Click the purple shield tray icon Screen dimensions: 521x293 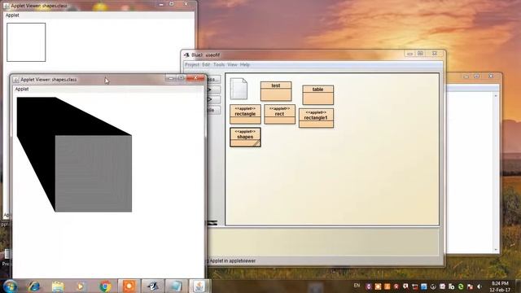[369, 286]
